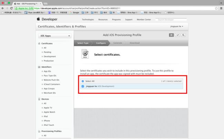Open Member Center in top navigation
The image size is (224, 139).
tap(144, 20)
